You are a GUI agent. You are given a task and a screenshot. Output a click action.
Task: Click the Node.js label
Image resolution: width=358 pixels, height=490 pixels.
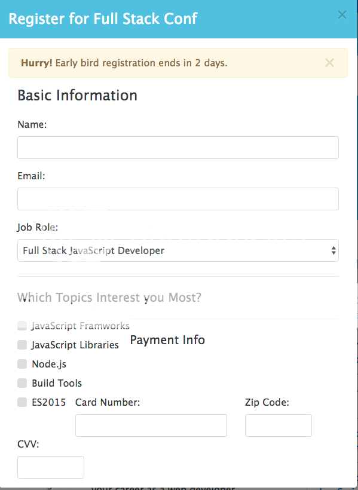coord(49,364)
